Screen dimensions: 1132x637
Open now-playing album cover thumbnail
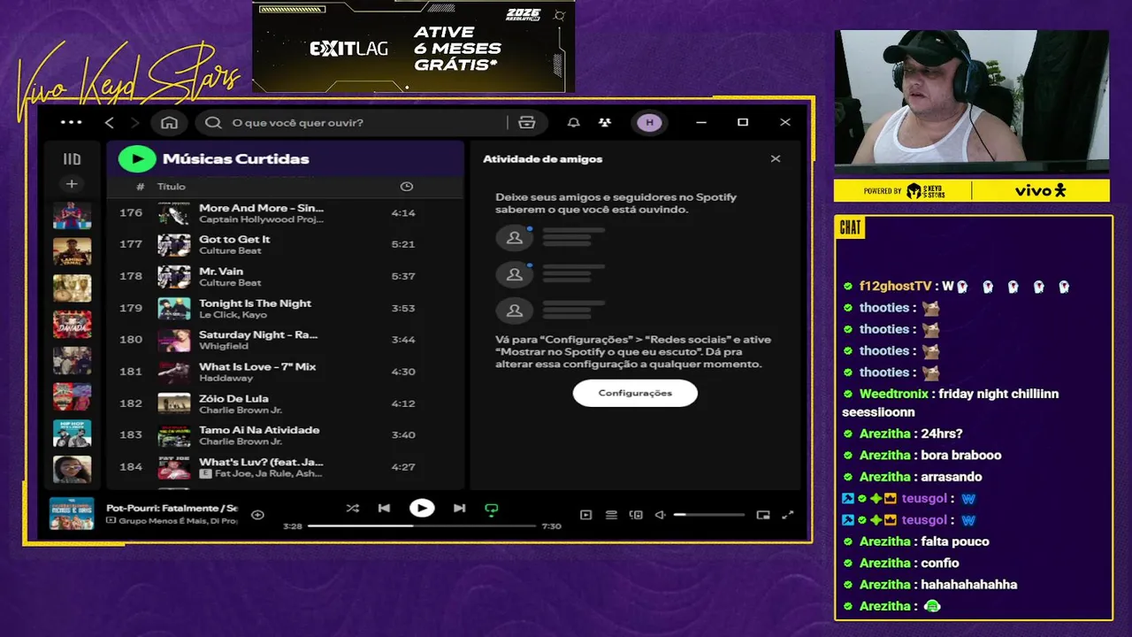coord(72,514)
